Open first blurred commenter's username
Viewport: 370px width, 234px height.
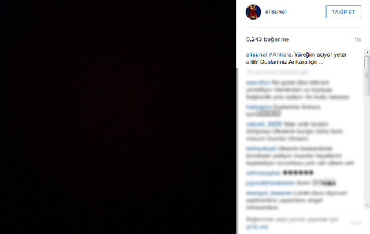coord(258,83)
